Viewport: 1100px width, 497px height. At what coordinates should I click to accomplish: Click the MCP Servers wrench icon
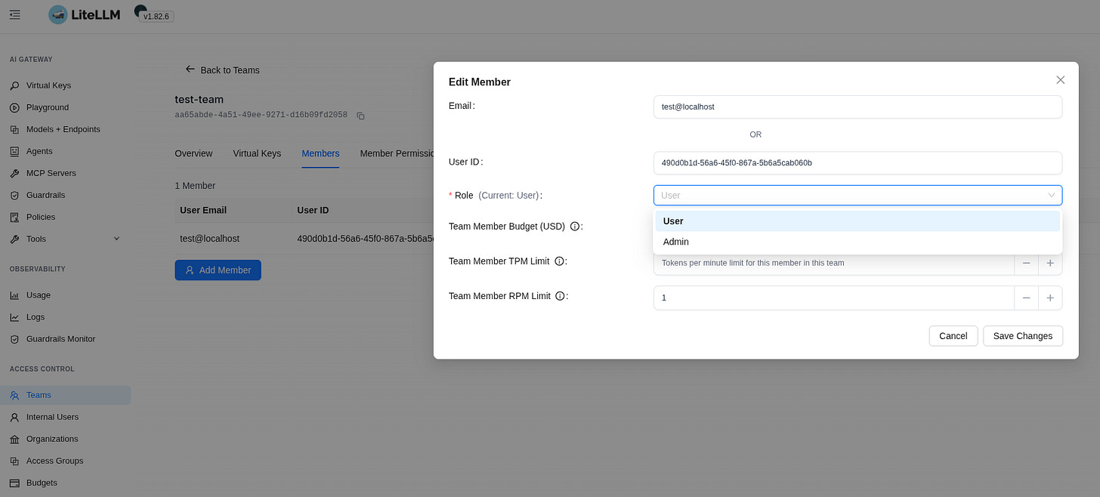(x=14, y=173)
